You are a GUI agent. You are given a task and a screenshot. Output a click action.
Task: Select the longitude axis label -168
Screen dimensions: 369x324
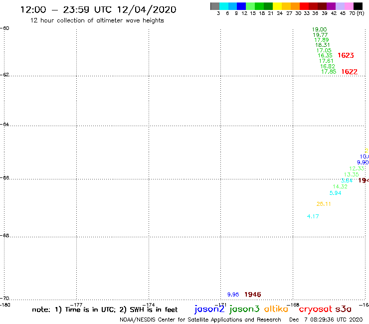click(293, 305)
